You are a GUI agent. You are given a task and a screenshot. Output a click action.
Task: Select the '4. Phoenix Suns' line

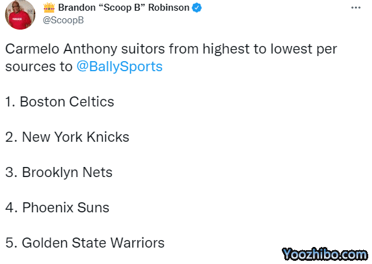pyautogui.click(x=57, y=207)
